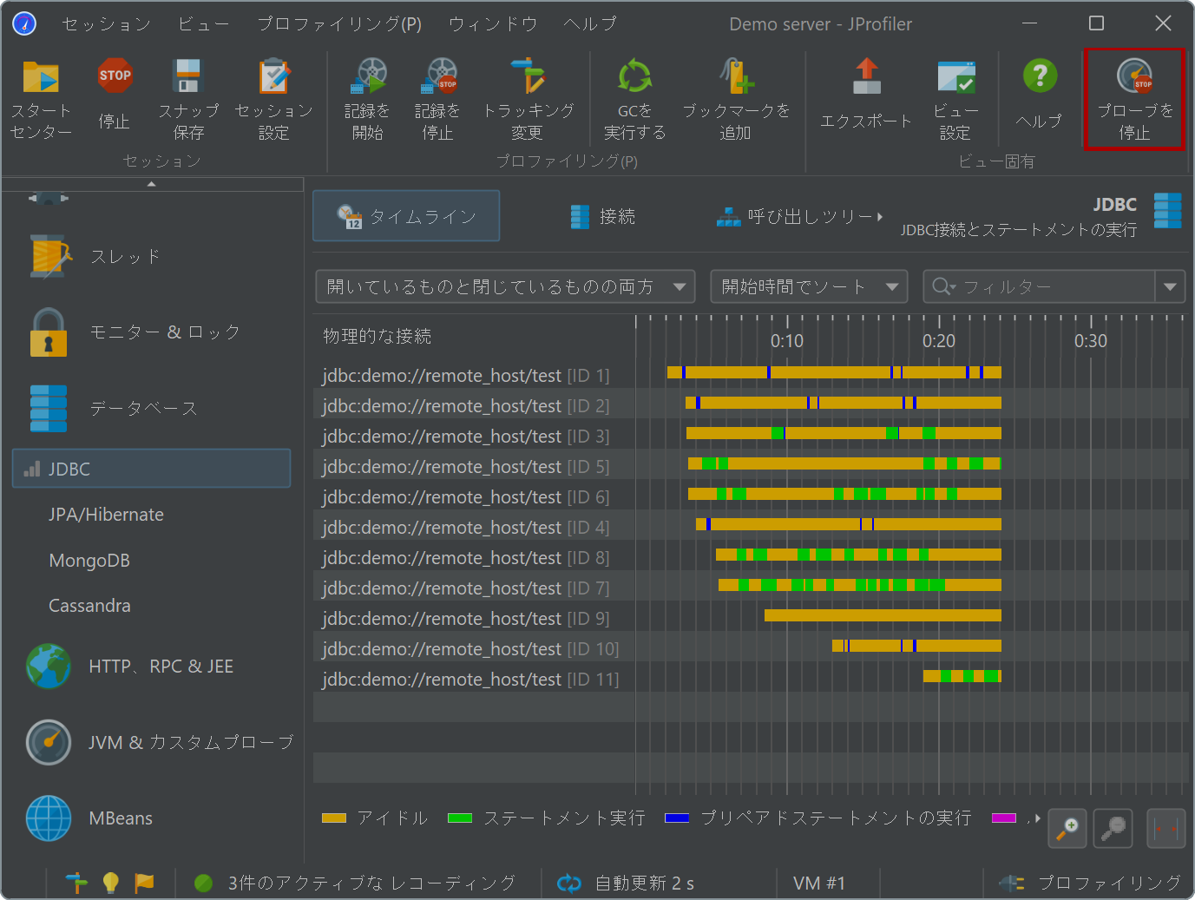Select connection row with ID 1

tap(751, 375)
